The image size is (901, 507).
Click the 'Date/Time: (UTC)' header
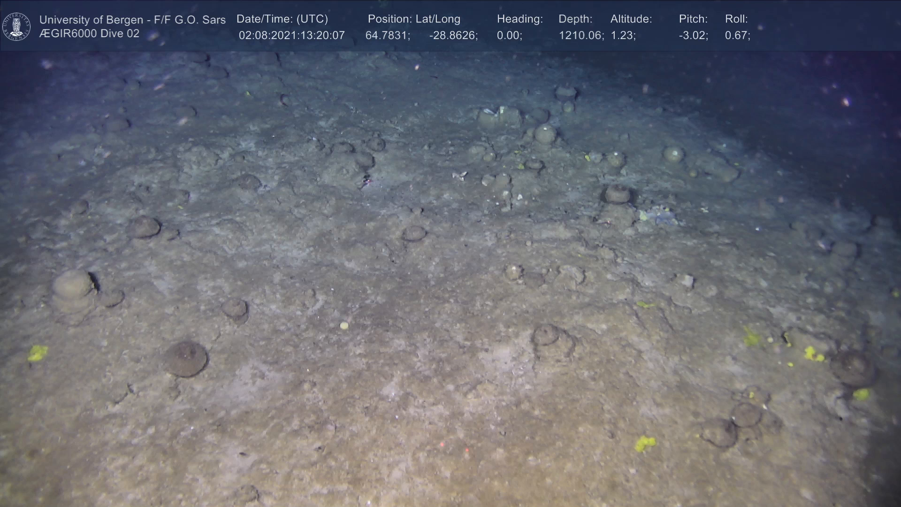282,19
